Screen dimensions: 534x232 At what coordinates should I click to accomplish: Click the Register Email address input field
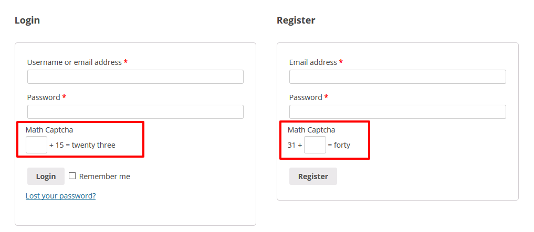(397, 77)
